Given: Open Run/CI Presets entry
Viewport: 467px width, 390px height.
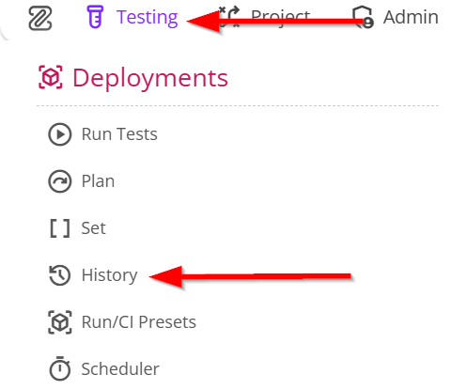Looking at the screenshot, I should click(x=139, y=322).
